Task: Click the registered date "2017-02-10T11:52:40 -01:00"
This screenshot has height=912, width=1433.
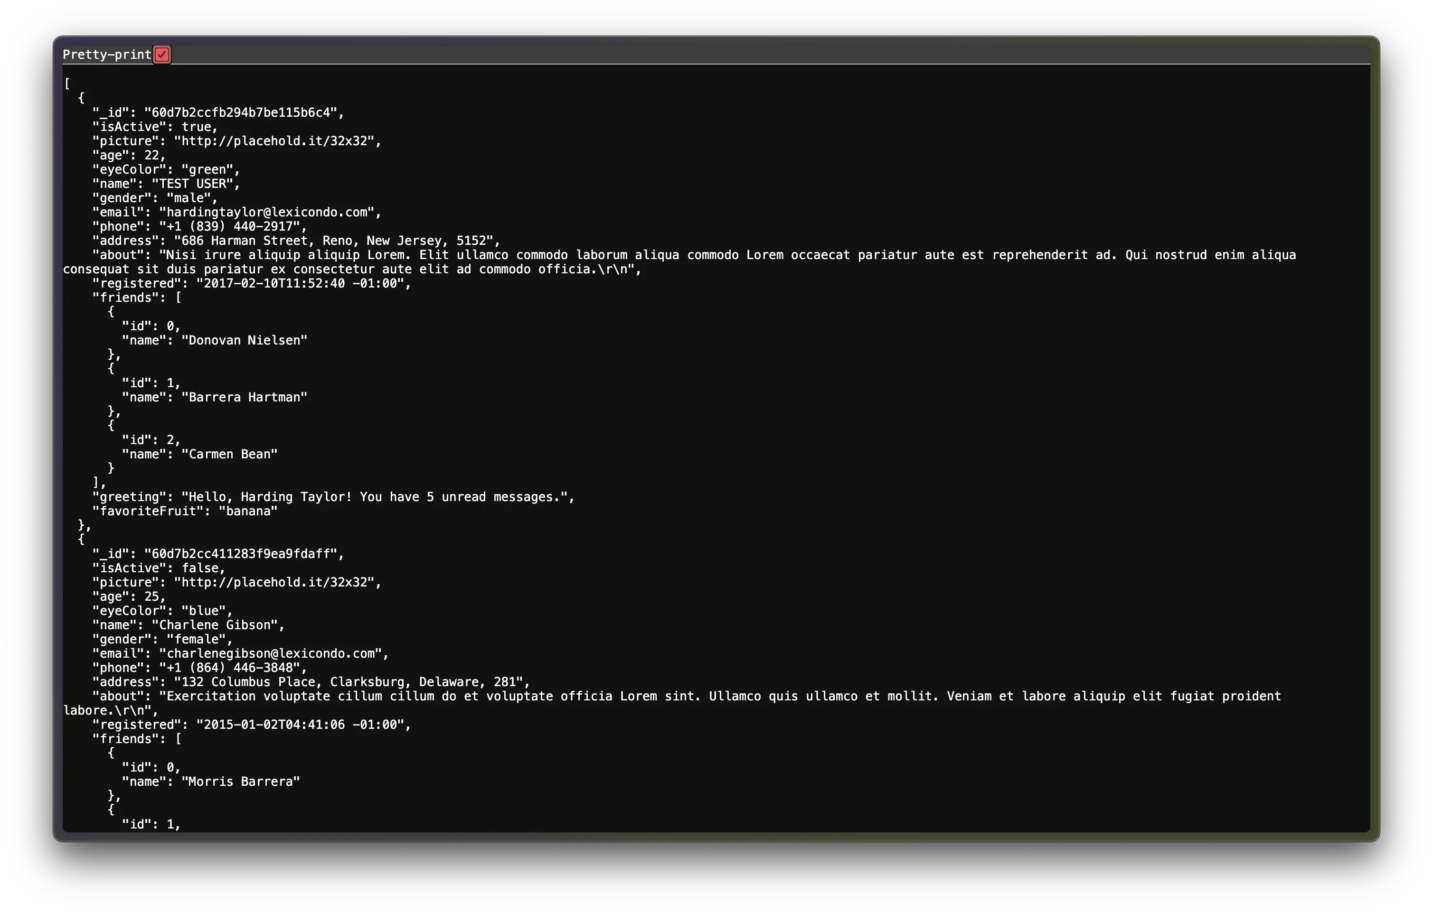Action: point(301,284)
